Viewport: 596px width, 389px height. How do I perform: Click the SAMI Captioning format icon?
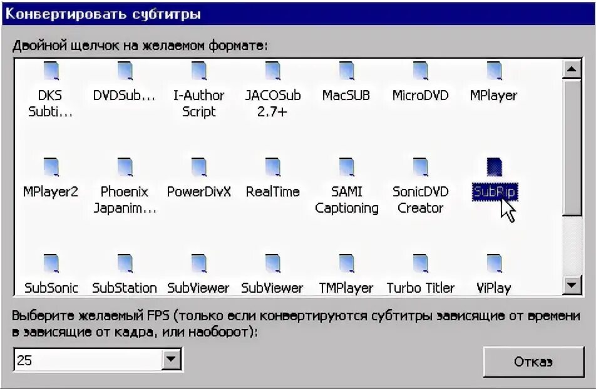click(346, 167)
